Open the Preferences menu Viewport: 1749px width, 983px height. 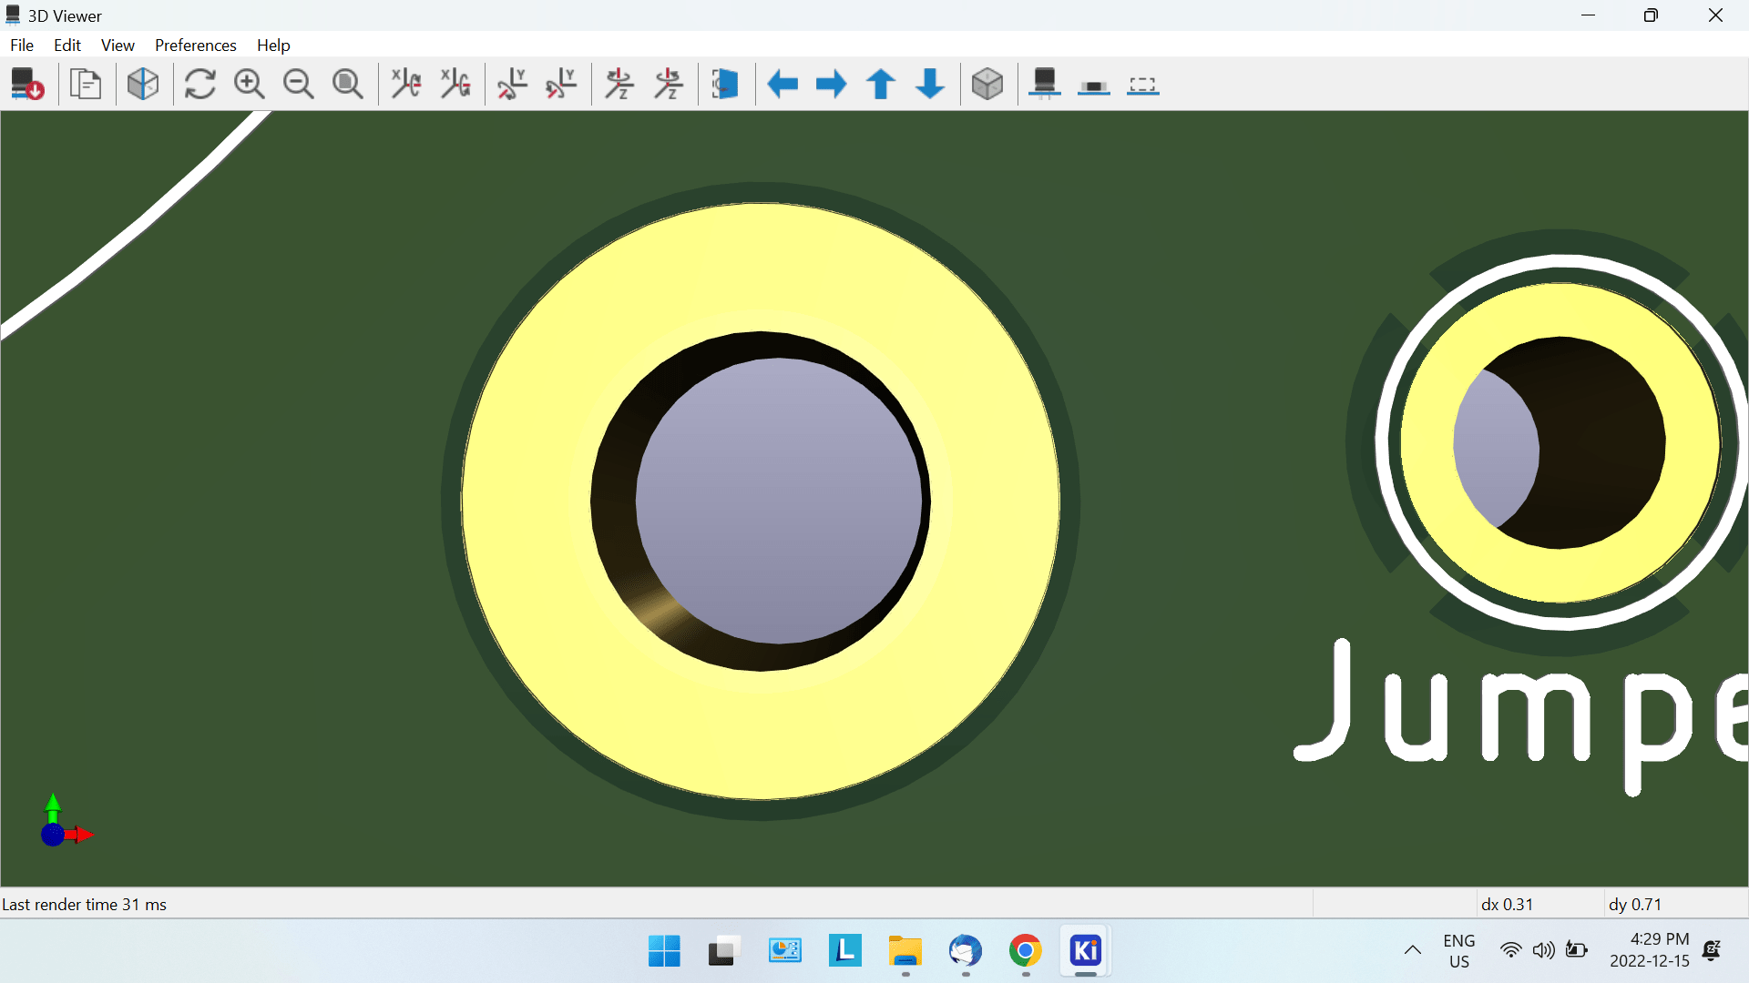coord(196,45)
